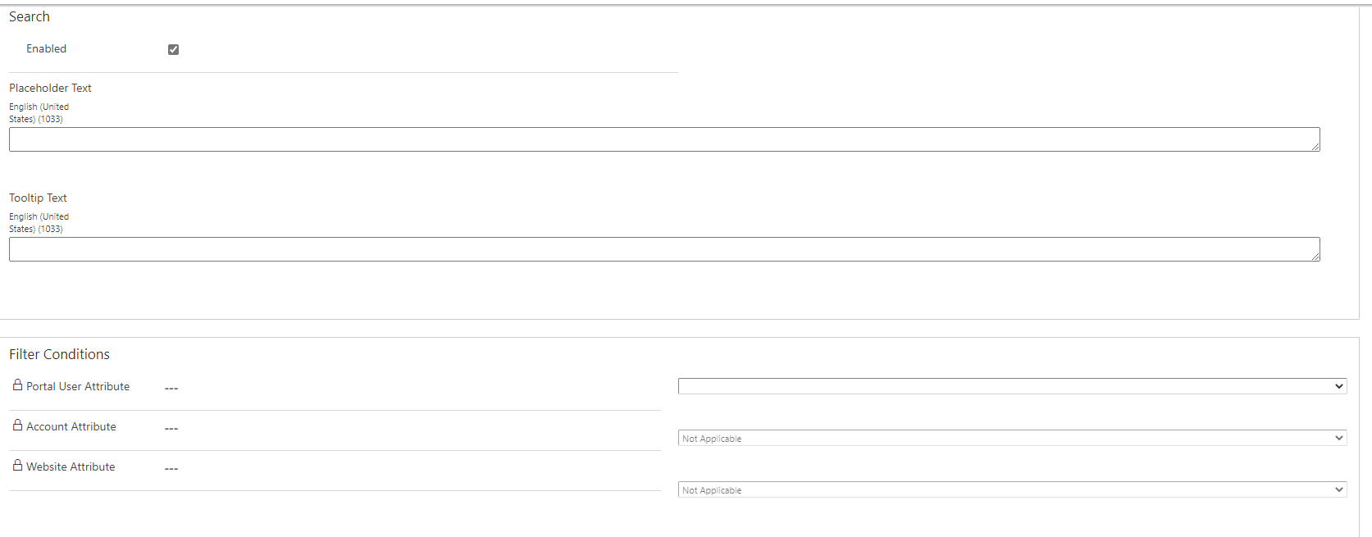This screenshot has height=537, width=1372.
Task: Click the lock icon beside Website Attribute
Action: click(16, 466)
